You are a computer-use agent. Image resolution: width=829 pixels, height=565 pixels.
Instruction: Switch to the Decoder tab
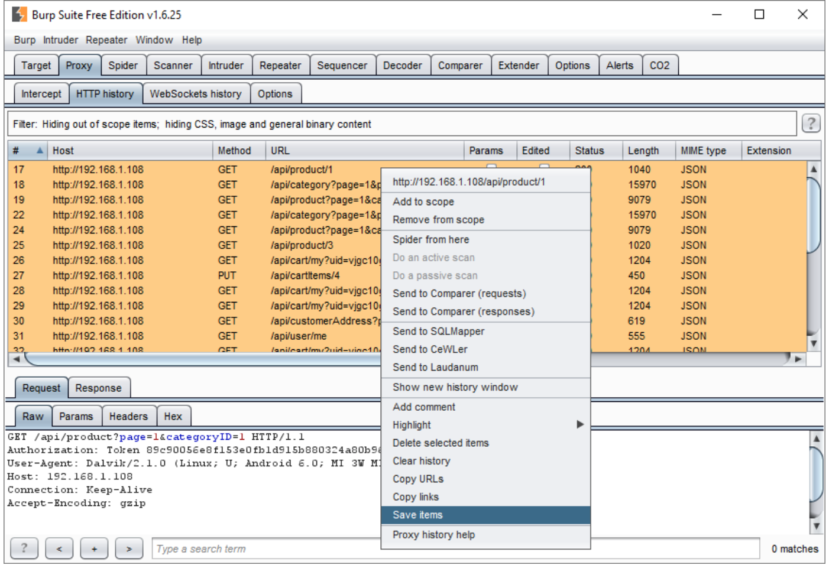[x=403, y=65]
